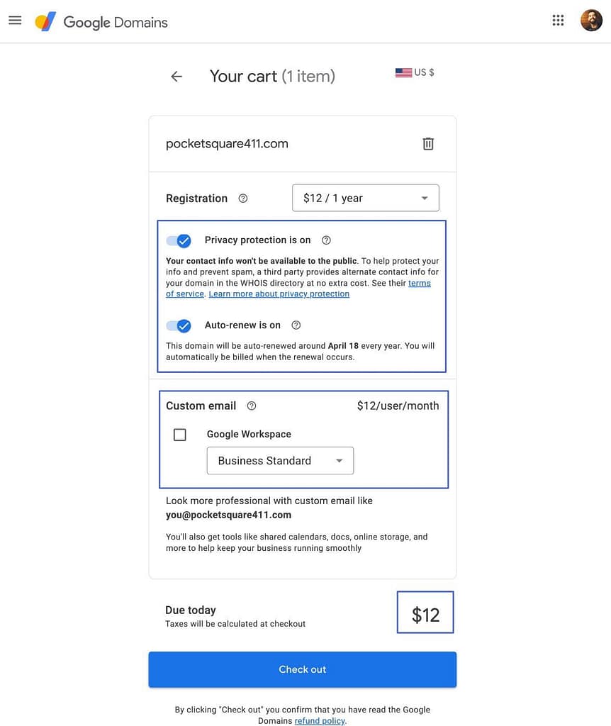Viewport: 611px width, 726px height.
Task: Delete pocketsquare411.com with the trash icon
Action: coord(428,144)
